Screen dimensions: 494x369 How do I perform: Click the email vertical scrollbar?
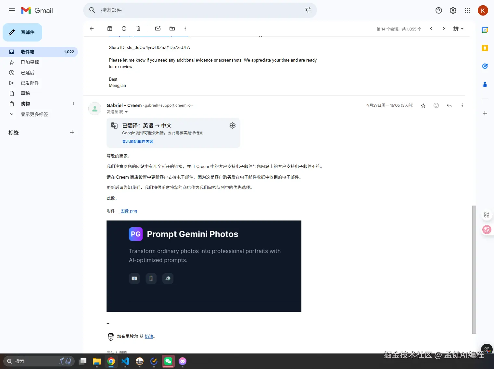[474, 269]
